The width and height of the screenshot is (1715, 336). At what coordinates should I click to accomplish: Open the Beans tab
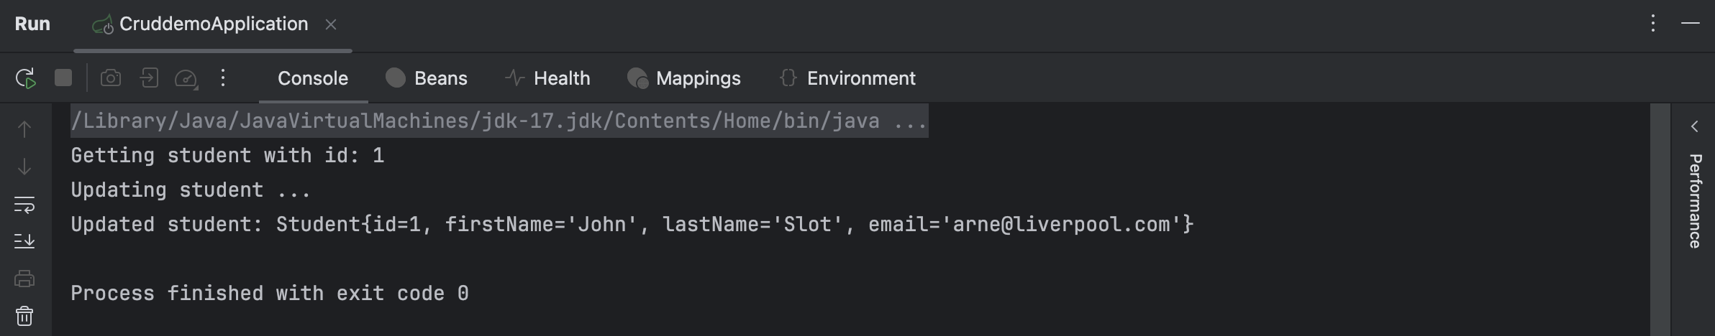[x=427, y=78]
